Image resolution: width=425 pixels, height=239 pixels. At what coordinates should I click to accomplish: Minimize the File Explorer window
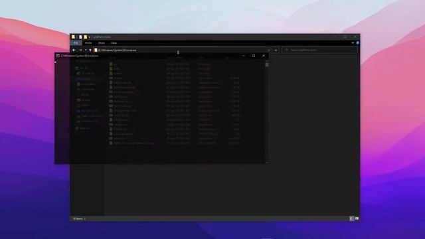335,37
